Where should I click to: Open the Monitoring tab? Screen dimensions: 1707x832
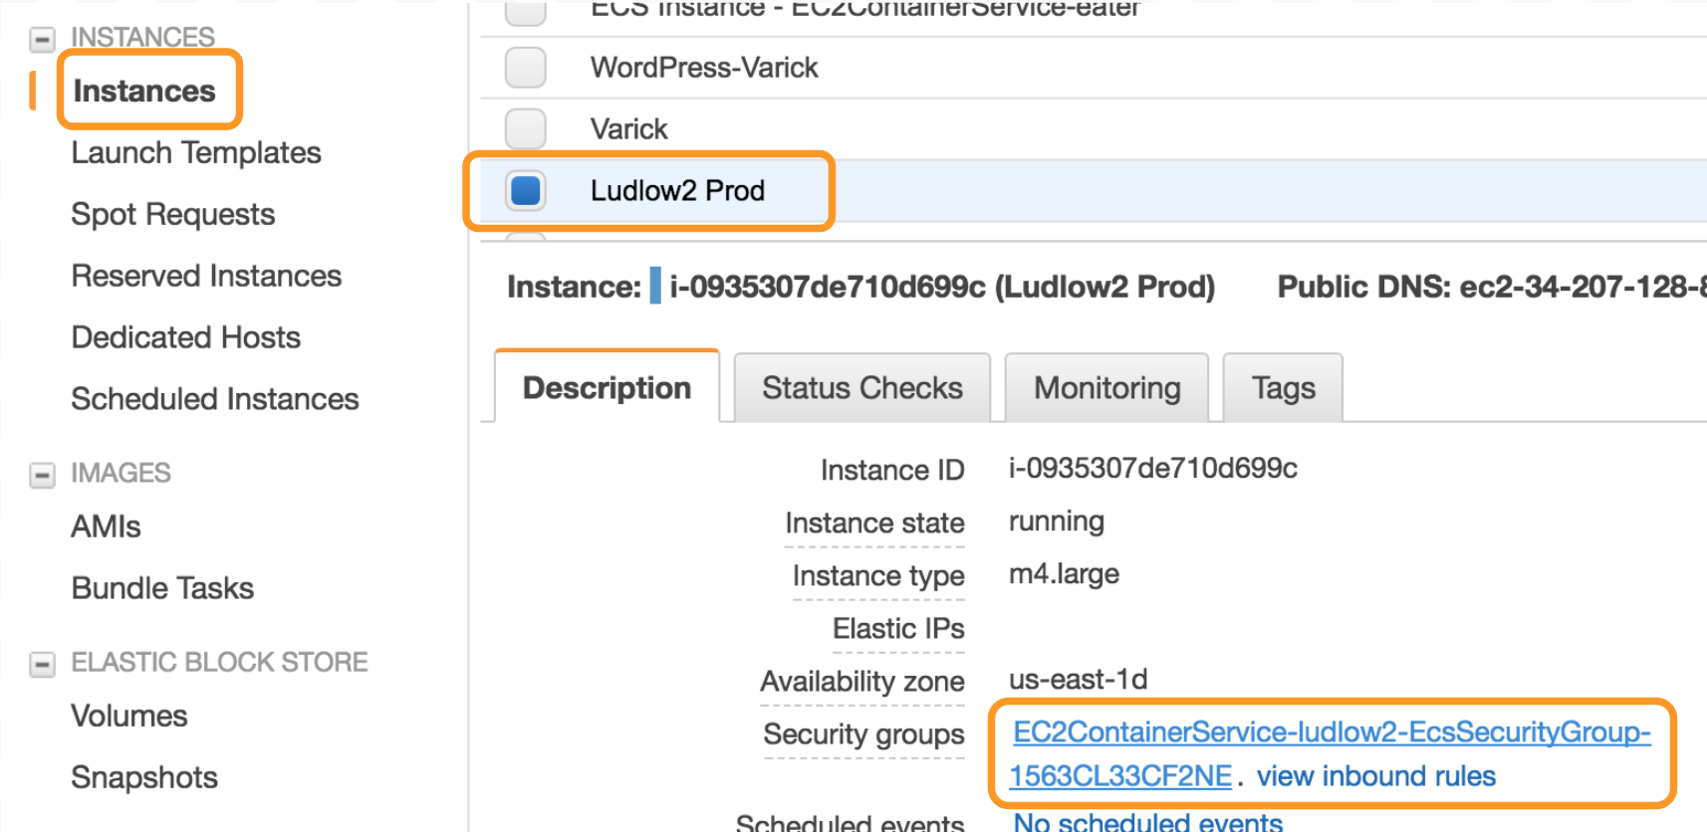click(1106, 388)
